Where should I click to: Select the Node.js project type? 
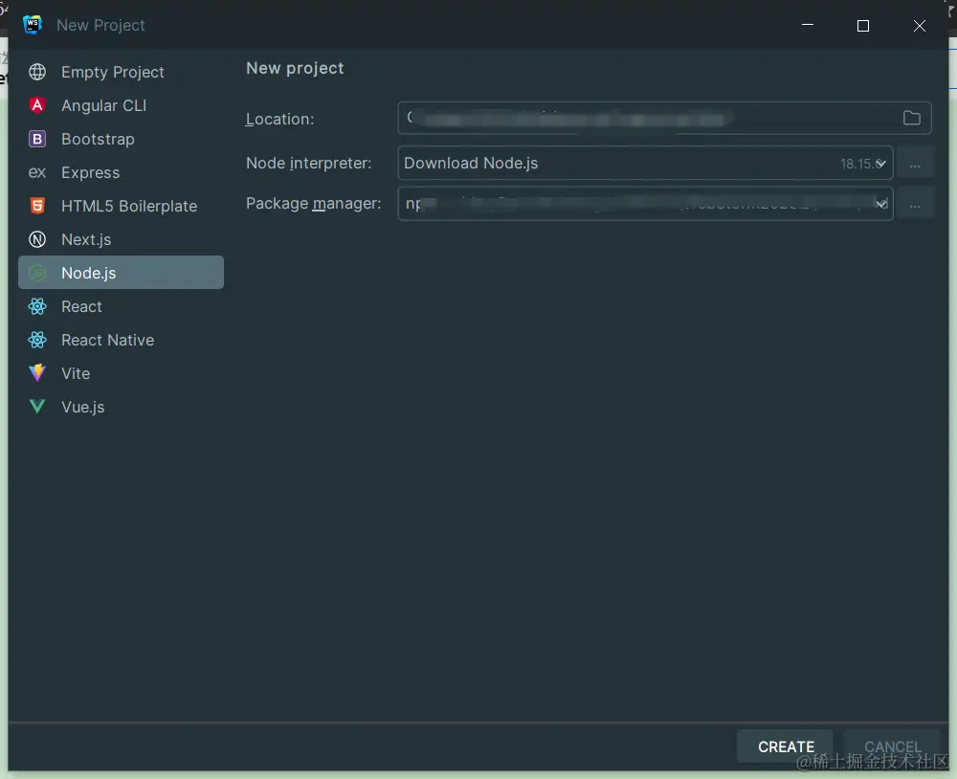121,273
